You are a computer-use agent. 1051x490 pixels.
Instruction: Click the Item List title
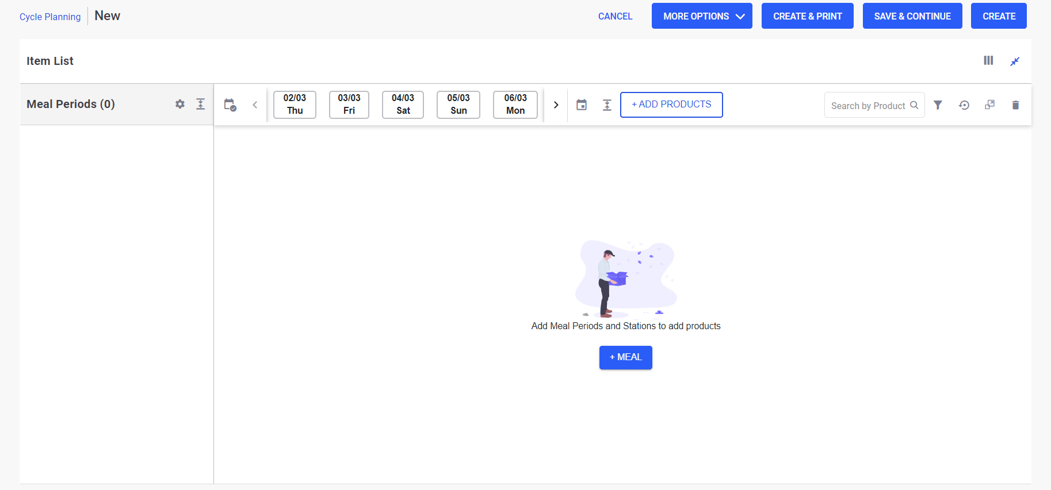pos(50,61)
